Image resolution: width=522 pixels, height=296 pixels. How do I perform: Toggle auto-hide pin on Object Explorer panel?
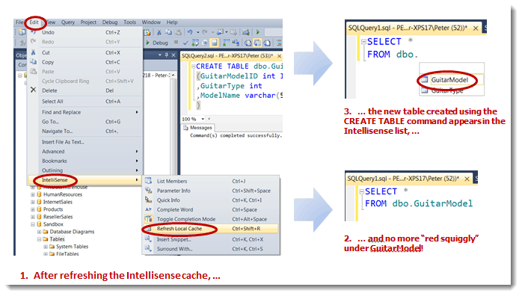tap(167, 55)
